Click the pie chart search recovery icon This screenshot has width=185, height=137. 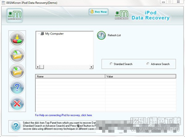[x=17, y=39]
